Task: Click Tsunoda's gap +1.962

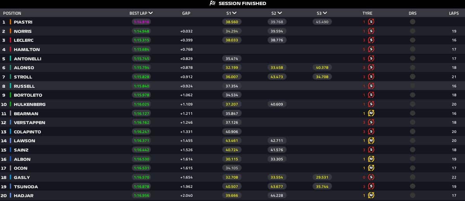Action: 186,187
